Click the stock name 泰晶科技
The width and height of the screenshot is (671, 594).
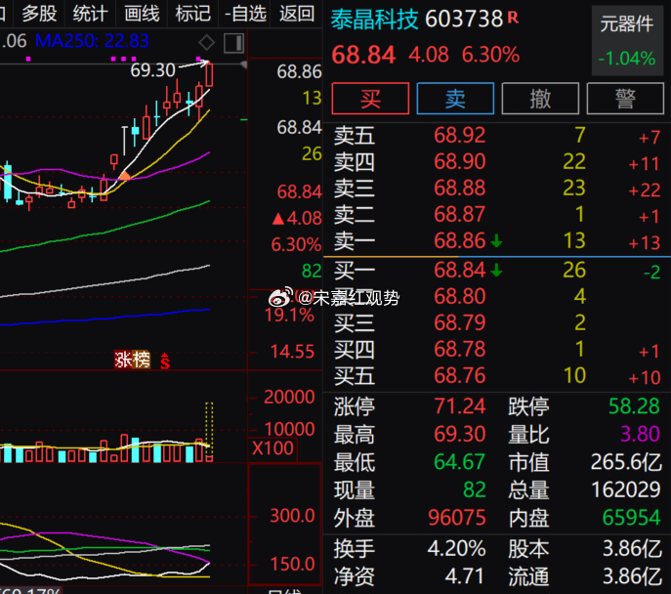[374, 20]
